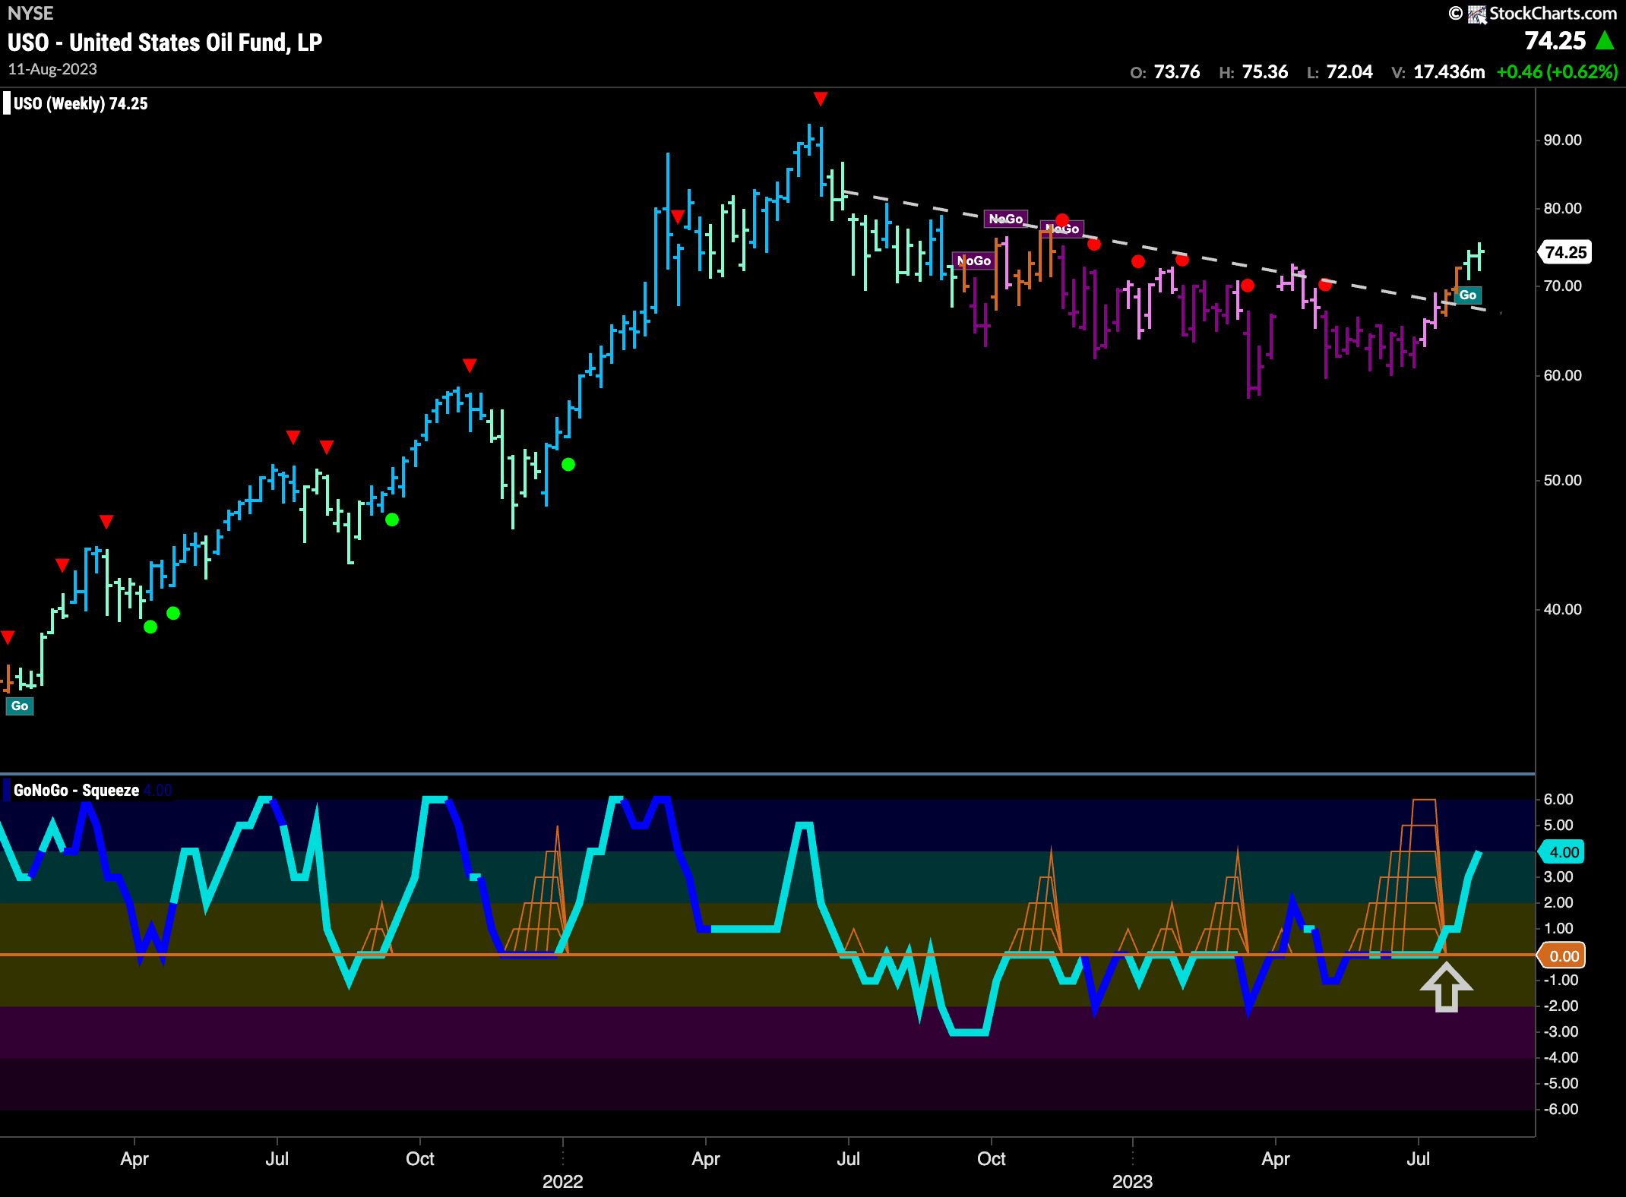The width and height of the screenshot is (1626, 1197).
Task: Click the orange 0.00 tag on the oscillator axis
Action: pos(1562,956)
